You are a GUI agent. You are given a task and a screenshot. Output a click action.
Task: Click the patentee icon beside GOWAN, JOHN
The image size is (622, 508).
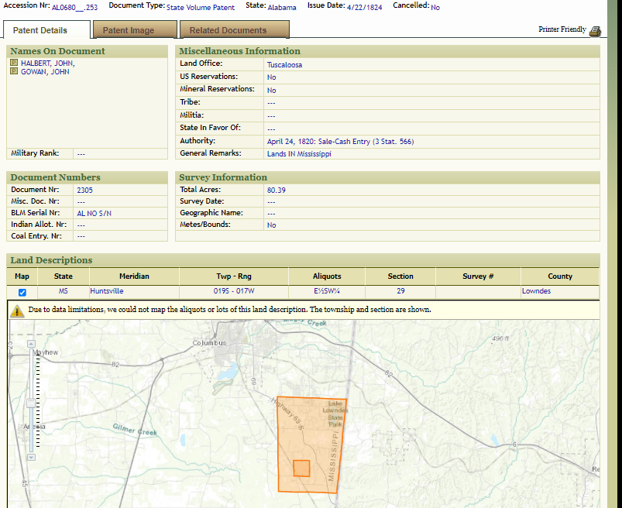[x=14, y=71]
